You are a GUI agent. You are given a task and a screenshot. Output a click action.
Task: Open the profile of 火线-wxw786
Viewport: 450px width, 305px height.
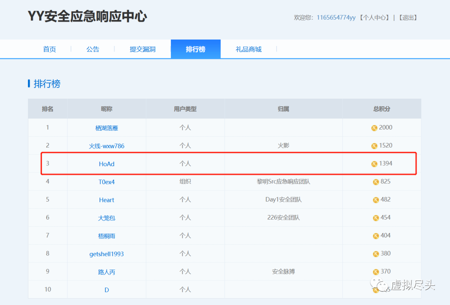pos(107,146)
